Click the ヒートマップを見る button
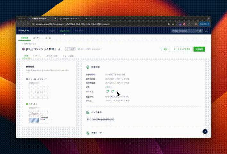 coord(182,49)
